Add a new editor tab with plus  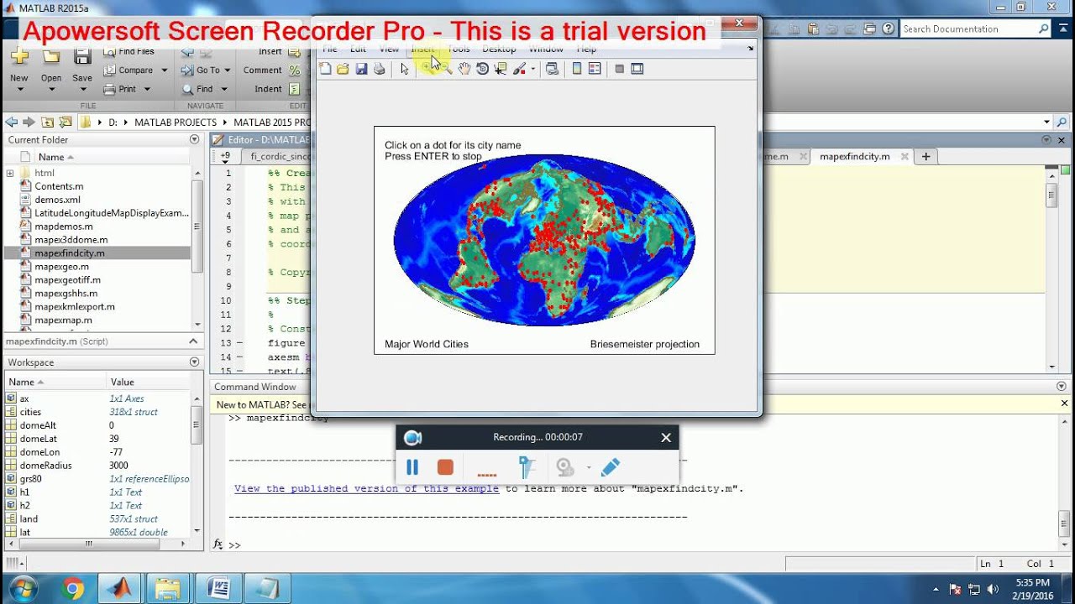click(x=926, y=156)
